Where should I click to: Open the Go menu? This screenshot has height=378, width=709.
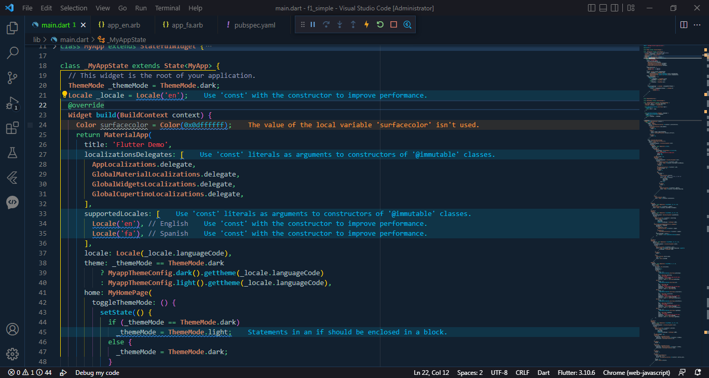click(122, 8)
